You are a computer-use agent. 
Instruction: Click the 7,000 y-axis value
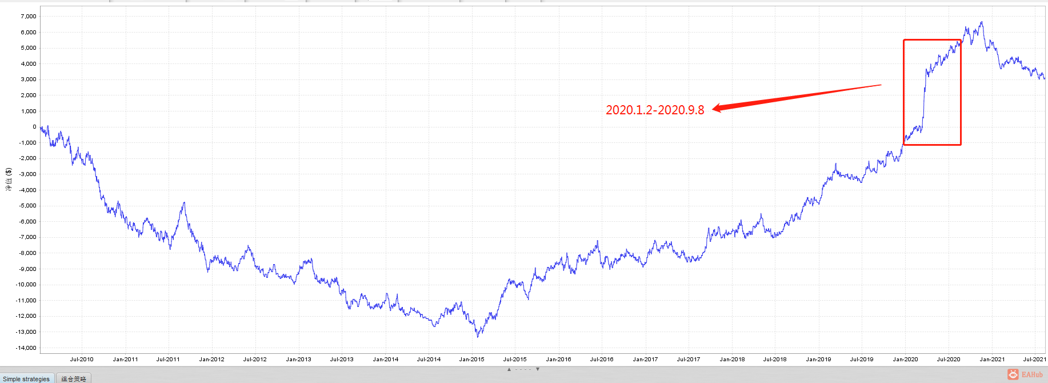point(29,17)
